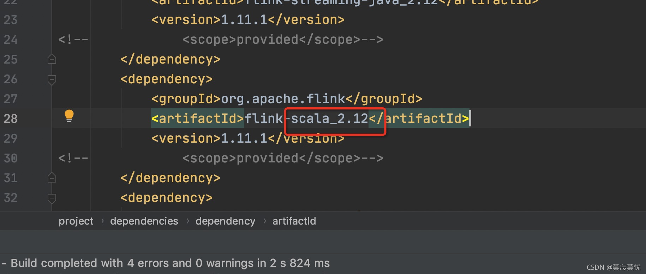646x274 pixels.
Task: Click the closing dependency tag on line 31
Action: [x=171, y=178]
